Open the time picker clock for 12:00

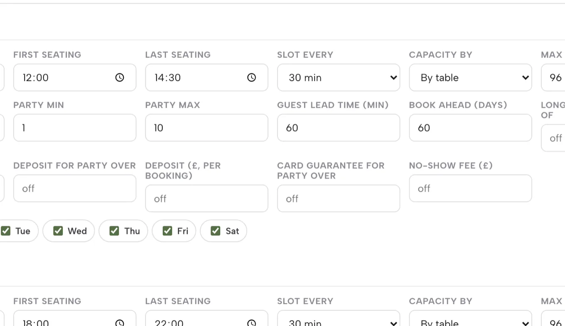(x=120, y=77)
